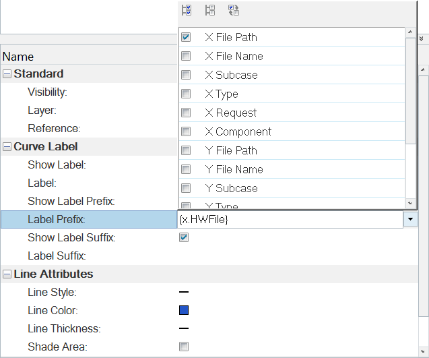Click the invert selection icon

(x=234, y=10)
